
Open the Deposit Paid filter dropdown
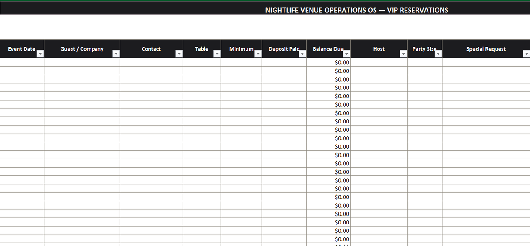(x=302, y=54)
